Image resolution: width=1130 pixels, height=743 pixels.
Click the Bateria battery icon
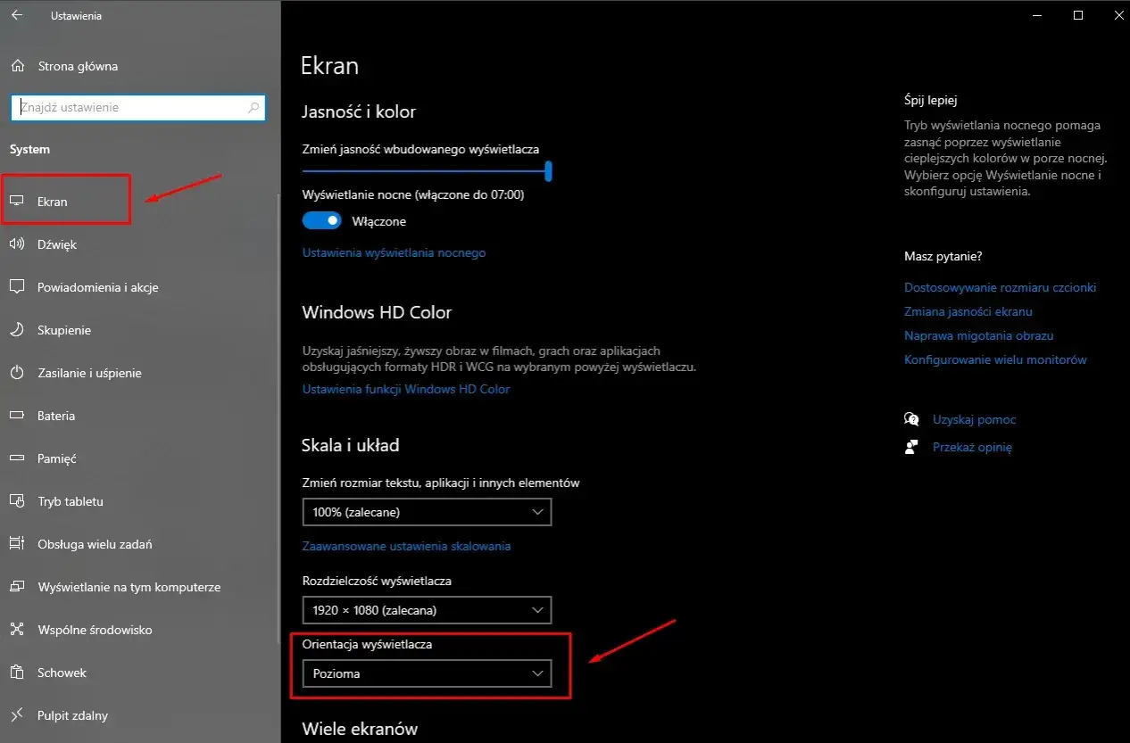(x=16, y=416)
